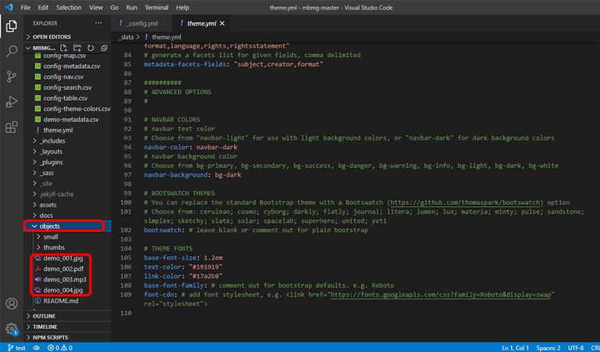Image resolution: width=600 pixels, height=352 pixels.
Task: Click errors and warnings count in status bar
Action: click(60, 347)
